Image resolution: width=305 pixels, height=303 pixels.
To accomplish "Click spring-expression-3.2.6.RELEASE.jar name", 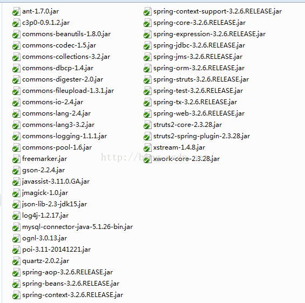I will [x=209, y=34].
